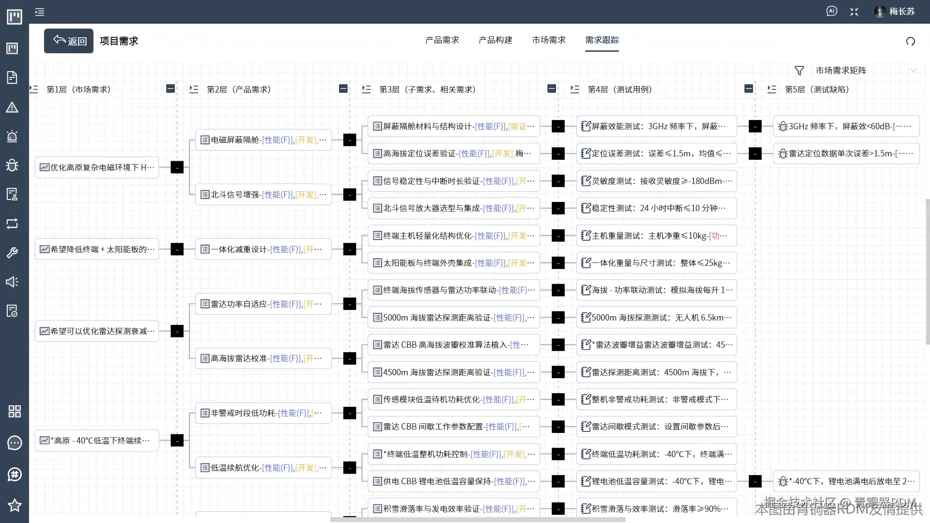Open the announcement speaker icon in the sidebar
The height and width of the screenshot is (523, 930).
coord(12,281)
